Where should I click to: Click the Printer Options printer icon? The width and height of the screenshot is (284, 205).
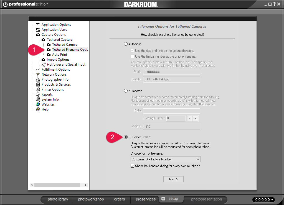pyautogui.click(x=38, y=89)
